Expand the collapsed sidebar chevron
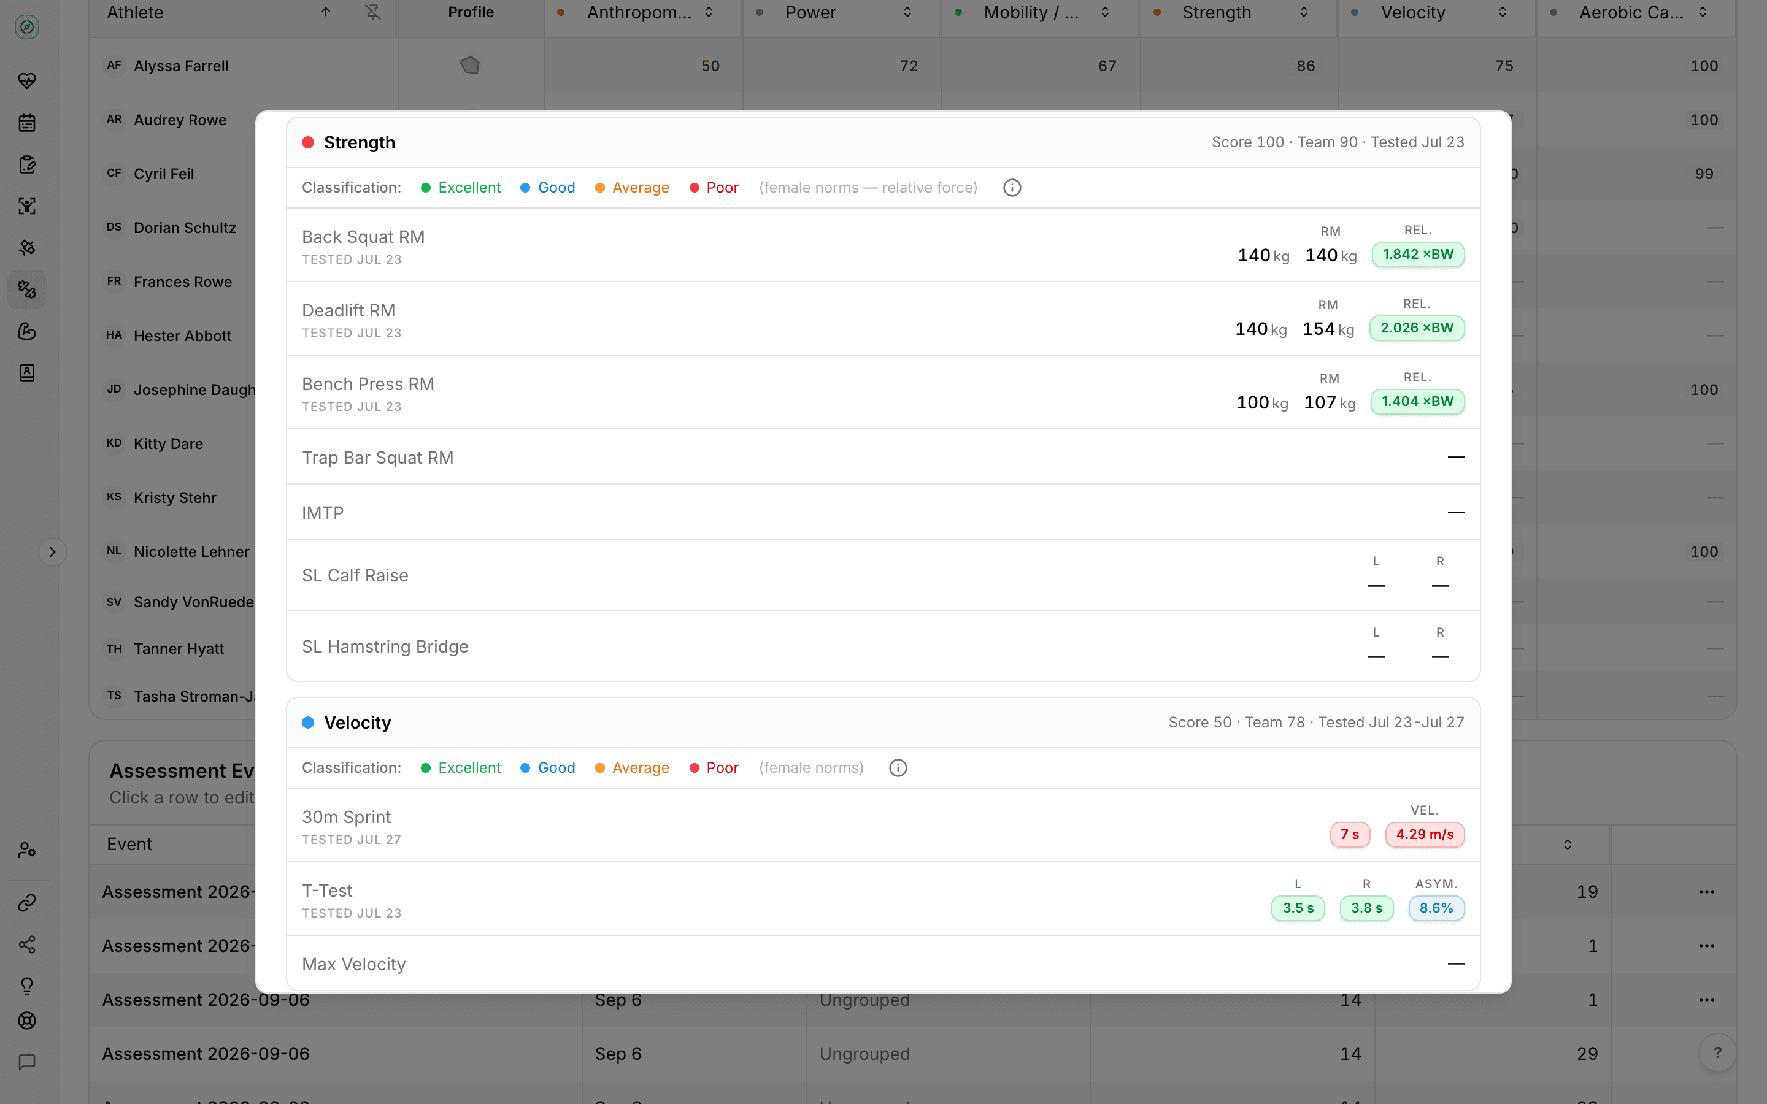Image resolution: width=1767 pixels, height=1104 pixels. tap(53, 552)
